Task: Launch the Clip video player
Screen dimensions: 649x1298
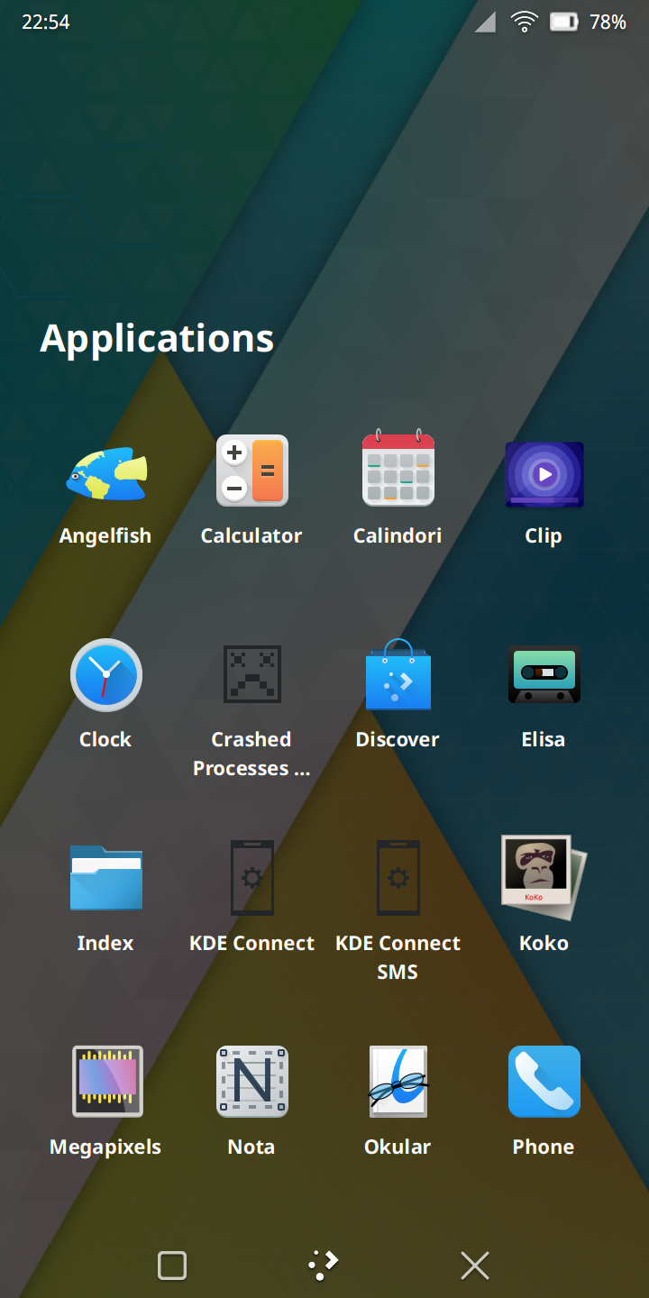Action: 544,474
